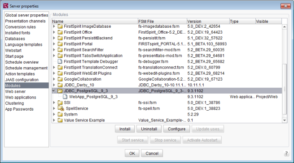Expand the GoogleCollaboration module
This screenshot has width=294, height=163.
(54, 79)
